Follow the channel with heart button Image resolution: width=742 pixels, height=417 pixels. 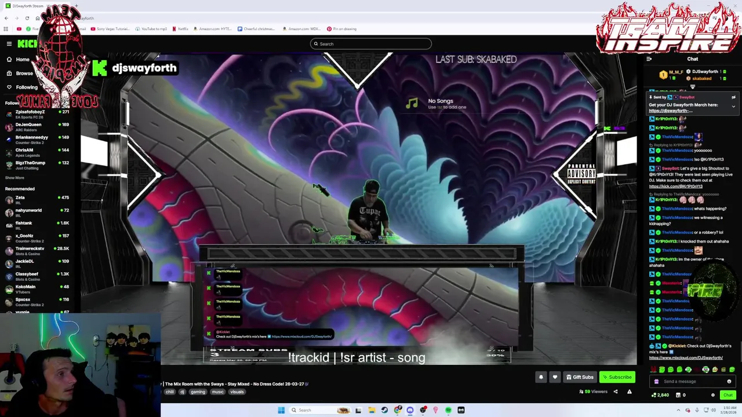(x=555, y=377)
